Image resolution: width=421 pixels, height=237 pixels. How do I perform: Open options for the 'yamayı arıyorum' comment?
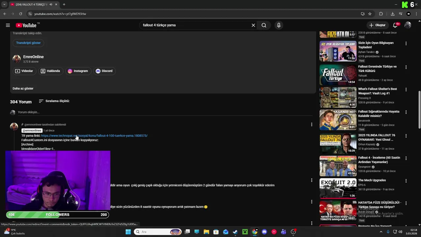[x=311, y=180]
